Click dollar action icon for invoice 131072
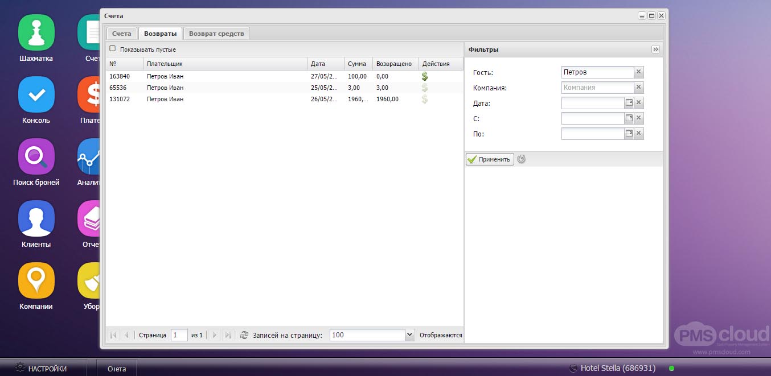This screenshot has height=376, width=771. [424, 99]
